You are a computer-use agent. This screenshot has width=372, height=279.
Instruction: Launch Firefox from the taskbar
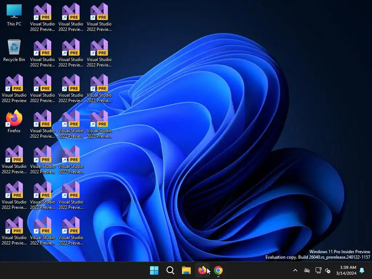[202, 270]
